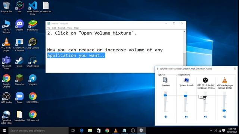Click the Search the web and Windows box
Image resolution: width=239 pixels, height=134 pixels.
38,131
